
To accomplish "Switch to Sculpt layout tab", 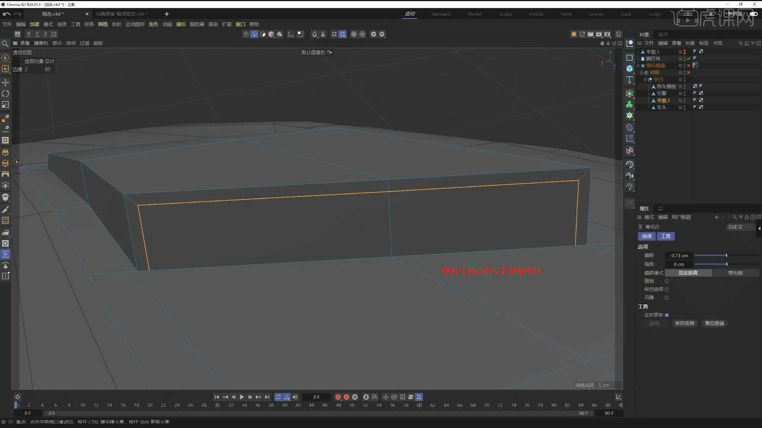I will pos(505,14).
